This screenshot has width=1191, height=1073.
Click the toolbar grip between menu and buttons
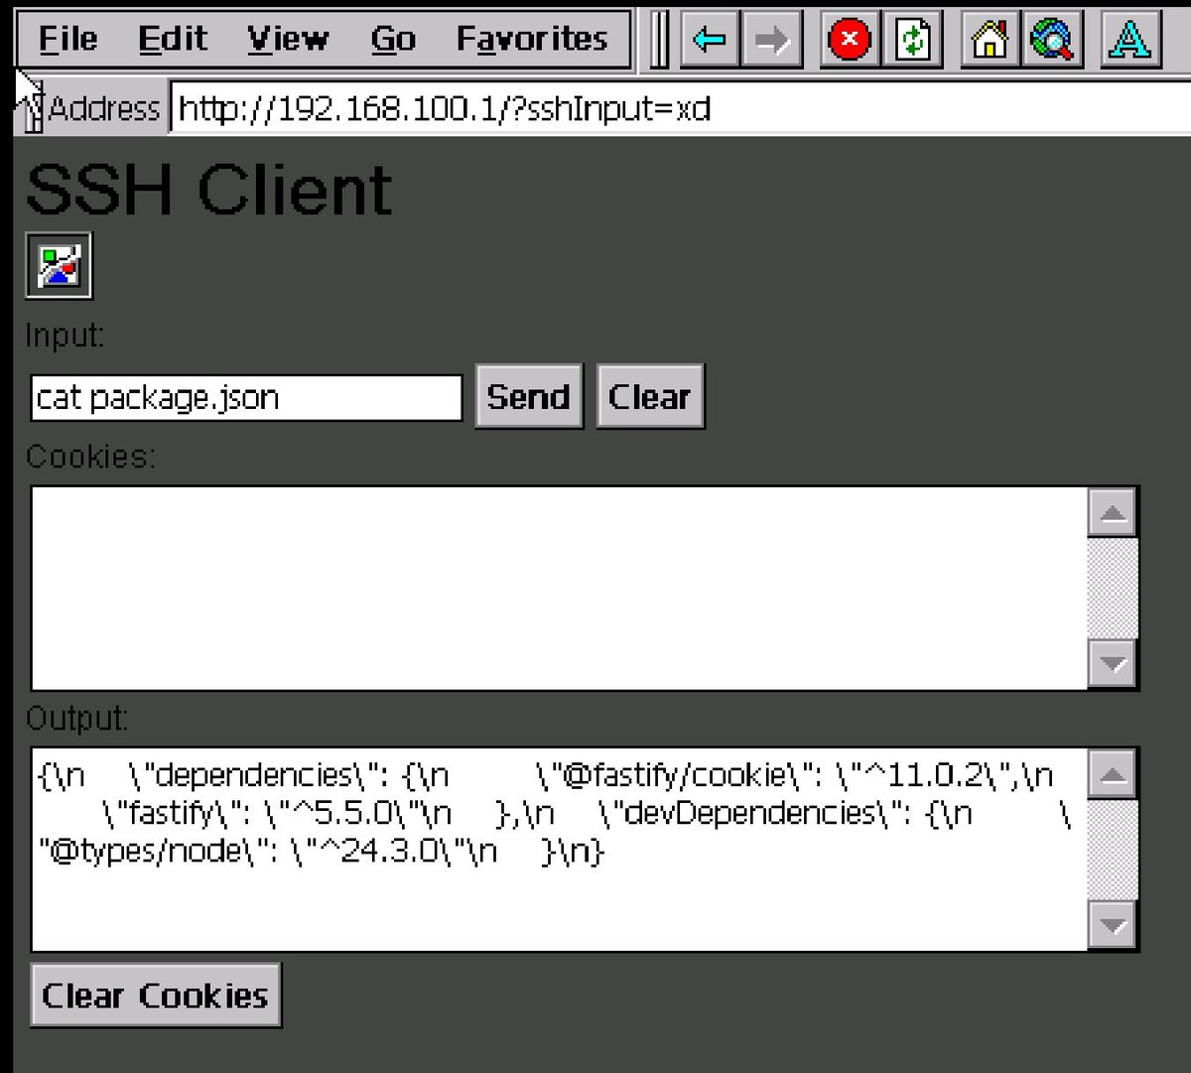click(x=659, y=40)
